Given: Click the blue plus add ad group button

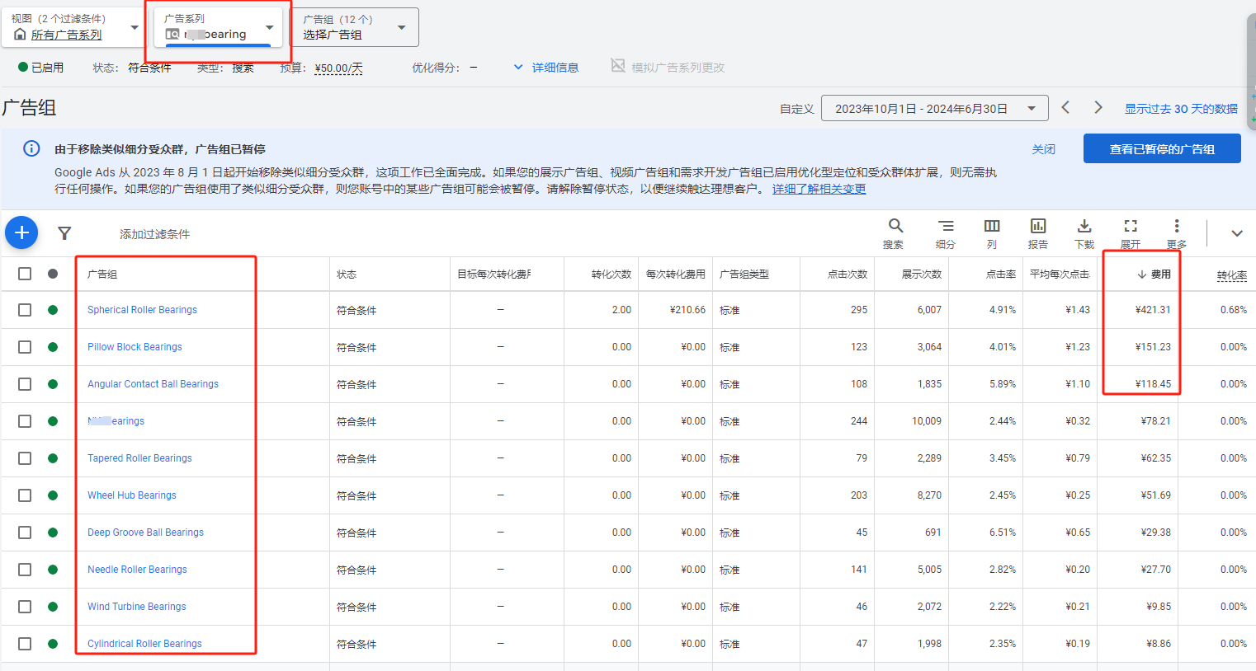Looking at the screenshot, I should point(21,233).
